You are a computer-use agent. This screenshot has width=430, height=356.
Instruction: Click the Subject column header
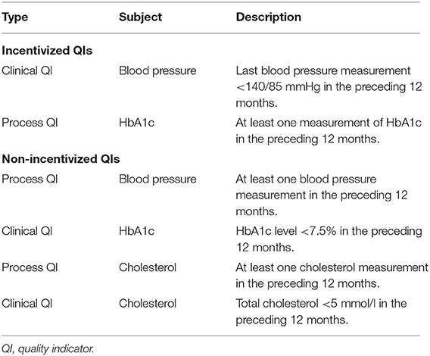point(140,17)
